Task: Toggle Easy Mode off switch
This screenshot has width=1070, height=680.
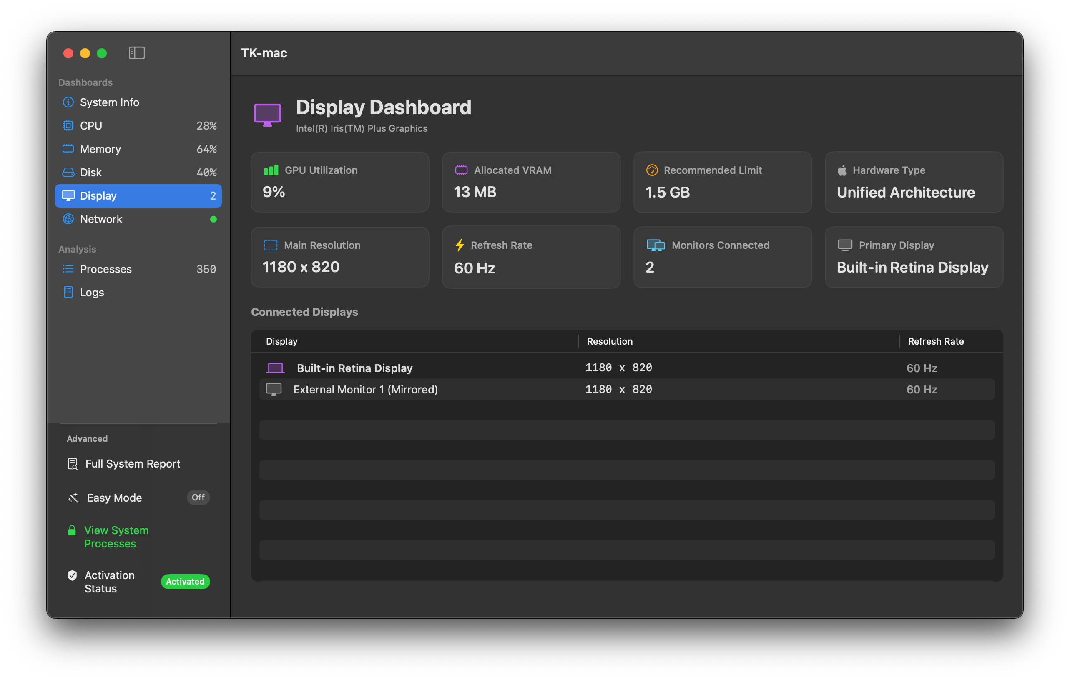Action: point(198,497)
